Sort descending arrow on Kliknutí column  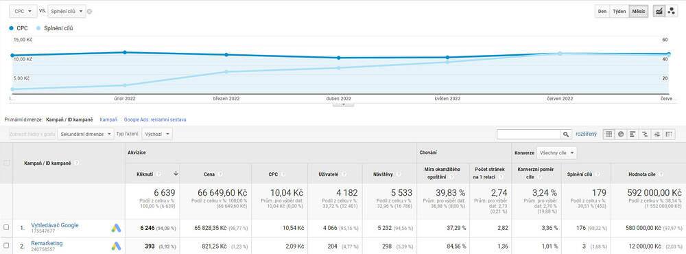pos(176,174)
